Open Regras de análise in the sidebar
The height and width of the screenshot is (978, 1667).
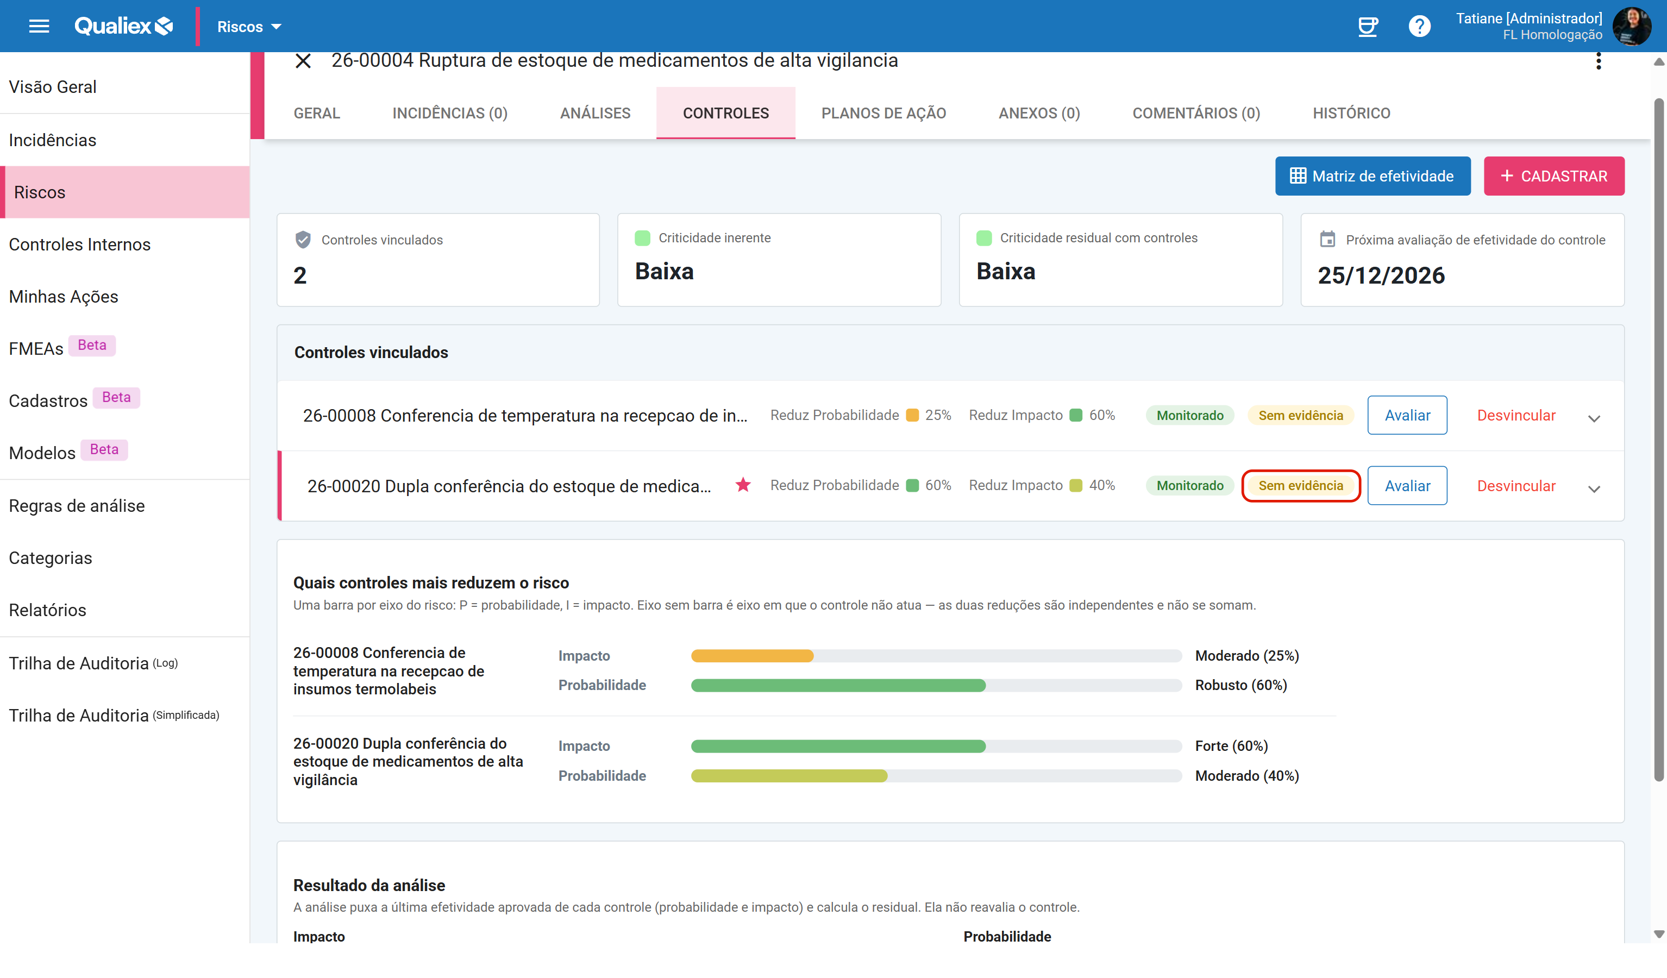pos(125,505)
